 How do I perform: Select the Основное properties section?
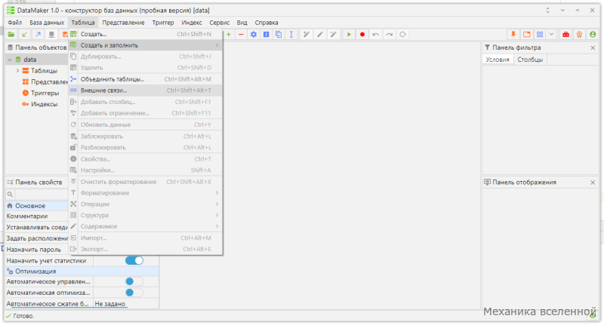[37, 206]
